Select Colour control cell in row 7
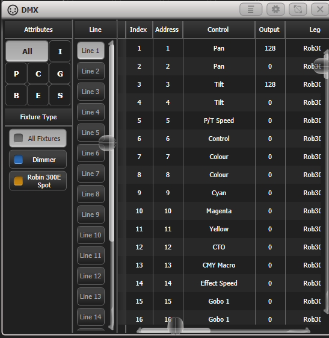Viewport: 329px width, 338px height. coord(219,157)
